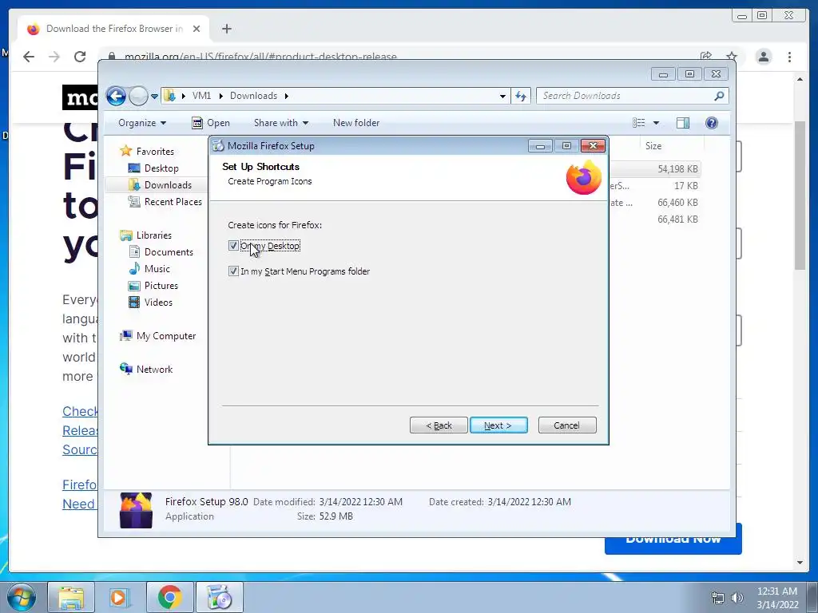Click the change view icon
This screenshot has width=818, height=613.
(638, 123)
